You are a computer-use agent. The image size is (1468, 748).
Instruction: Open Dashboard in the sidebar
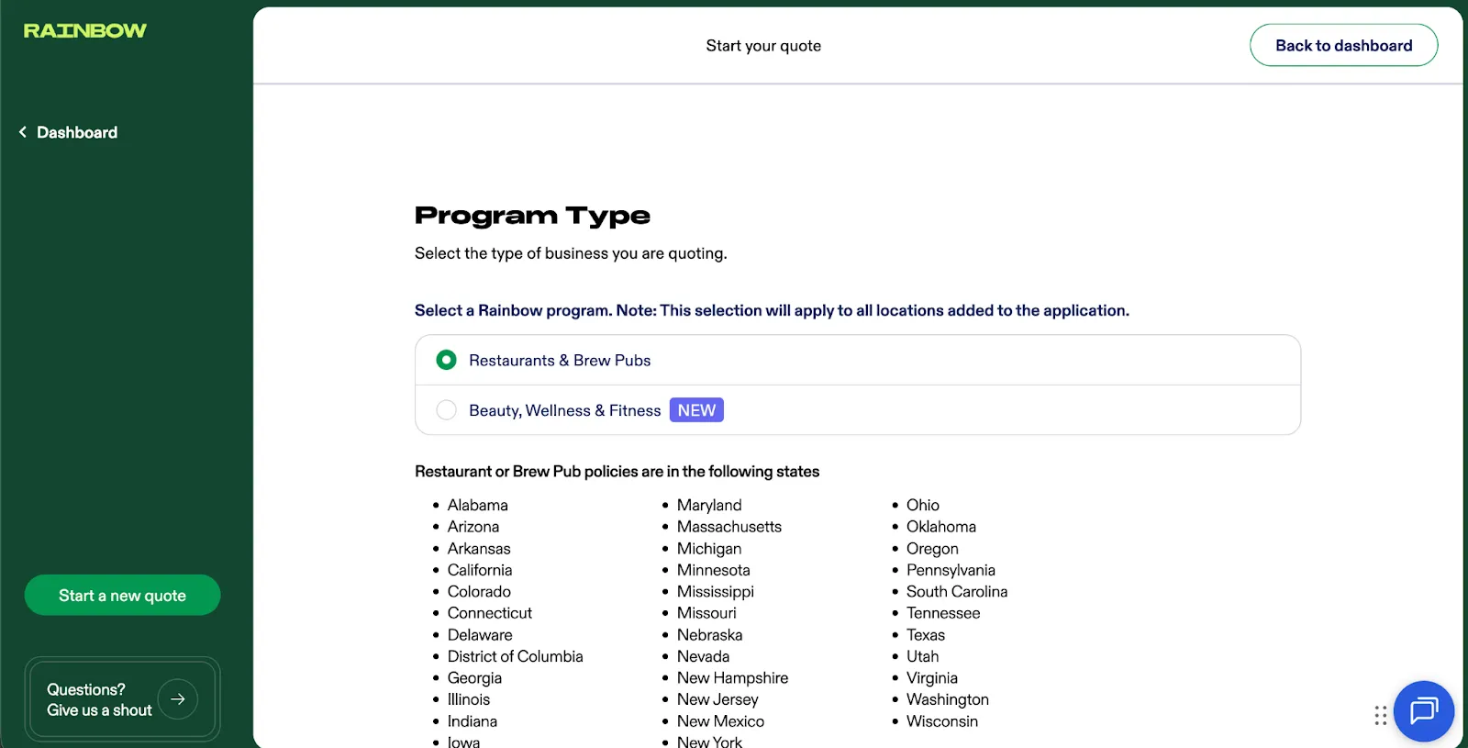pyautogui.click(x=77, y=132)
